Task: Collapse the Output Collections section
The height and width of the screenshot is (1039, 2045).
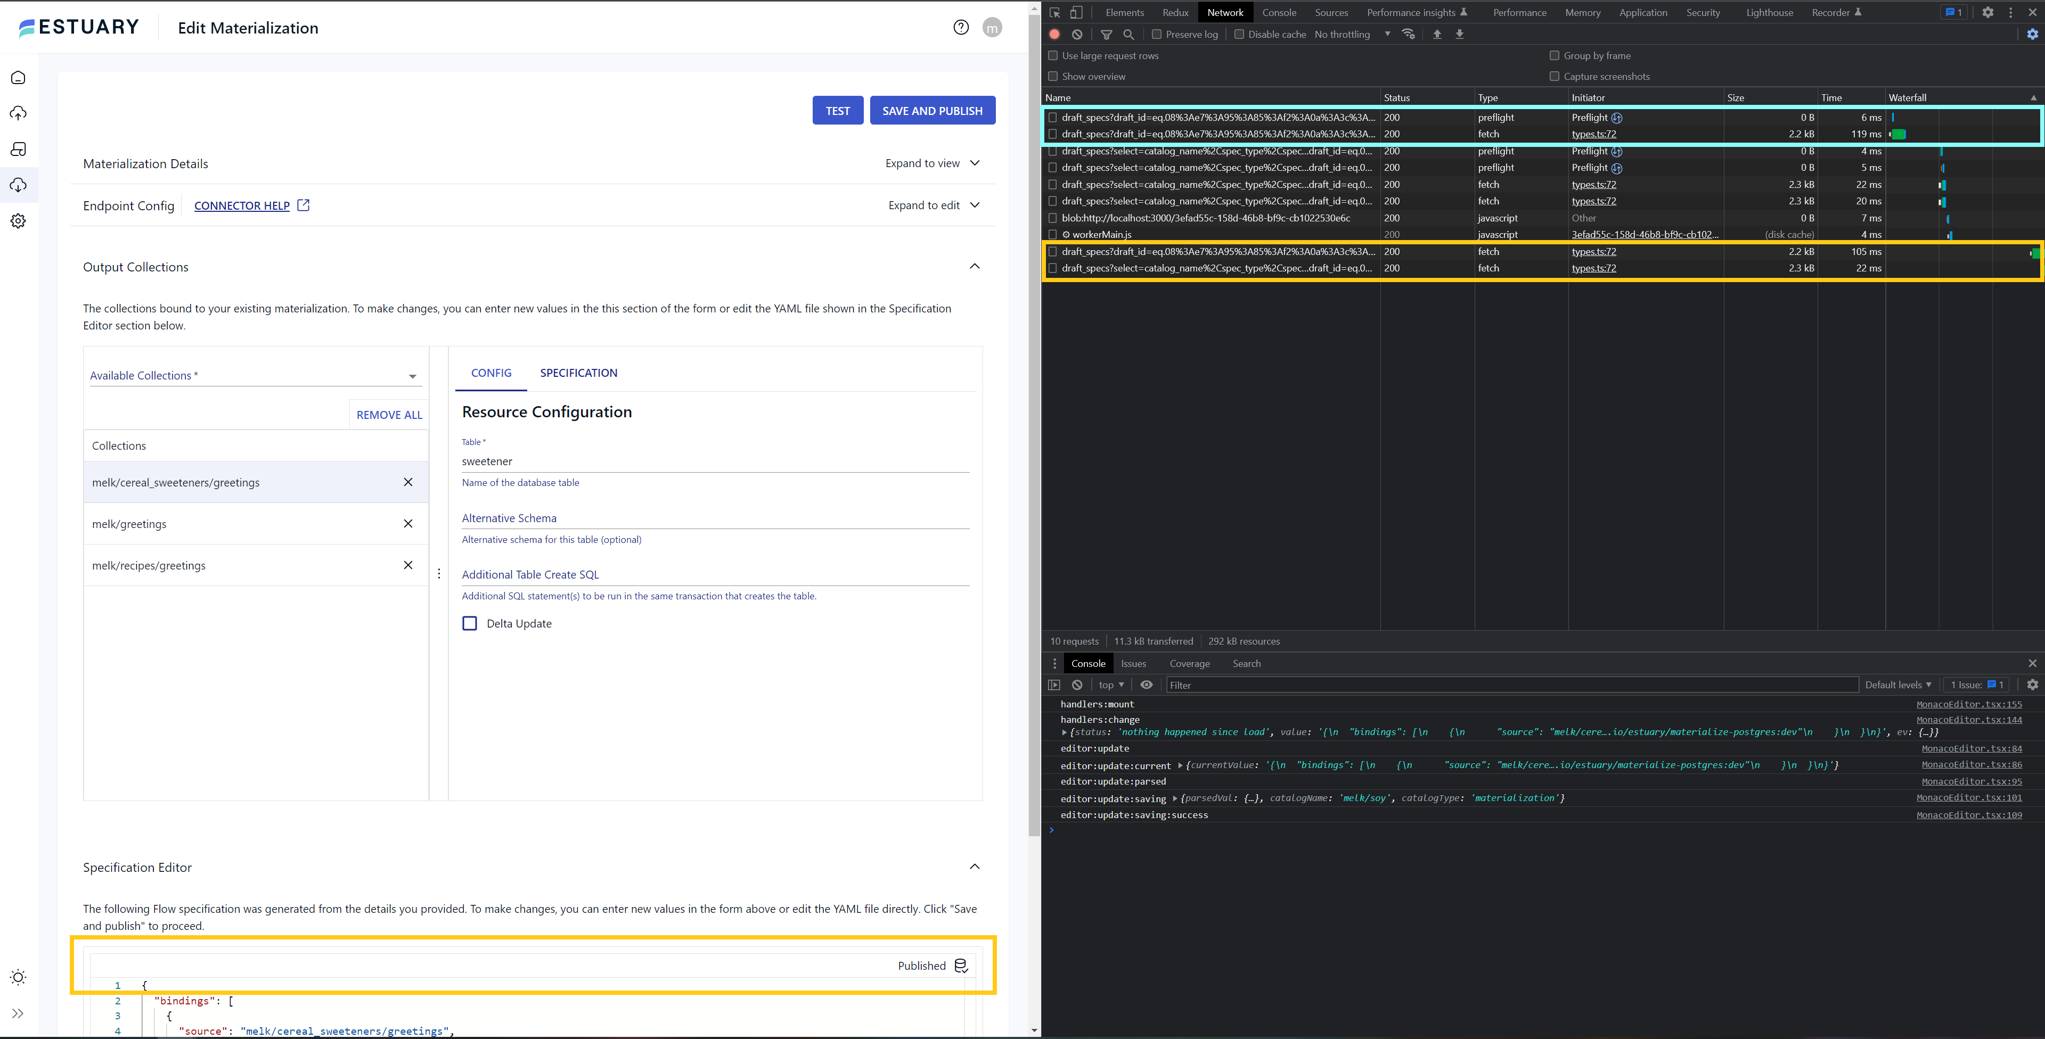Action: (x=975, y=266)
